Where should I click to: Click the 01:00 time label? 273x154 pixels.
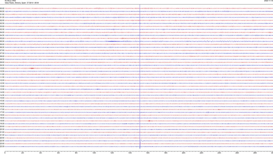[2, 14]
